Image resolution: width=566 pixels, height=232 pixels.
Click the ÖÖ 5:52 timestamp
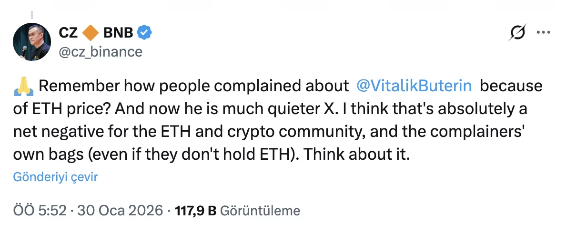point(39,211)
